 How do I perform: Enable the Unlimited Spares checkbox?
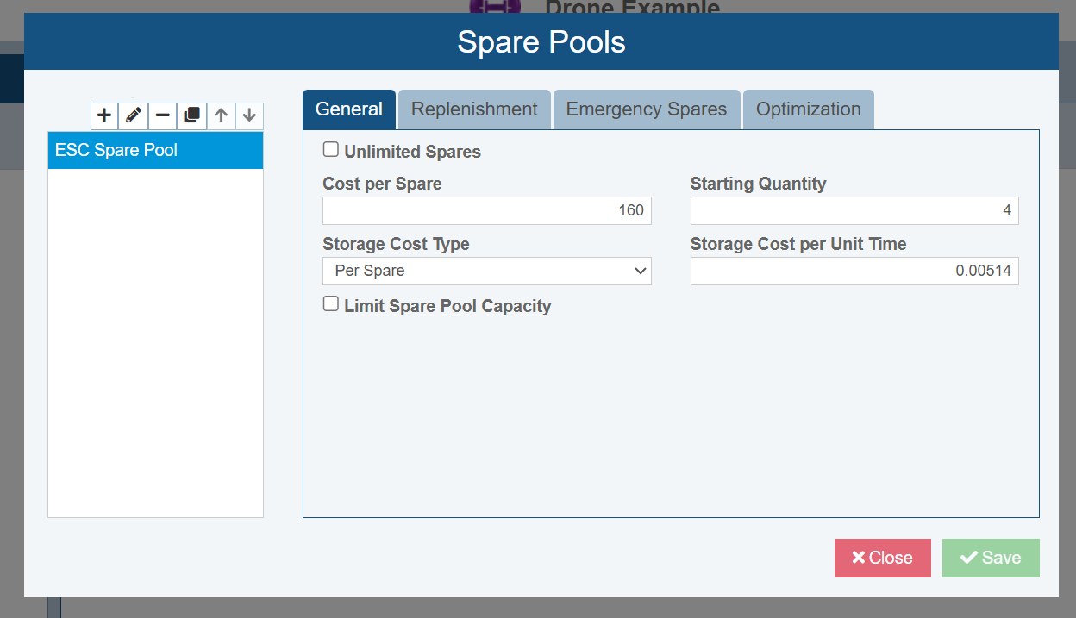click(x=330, y=148)
